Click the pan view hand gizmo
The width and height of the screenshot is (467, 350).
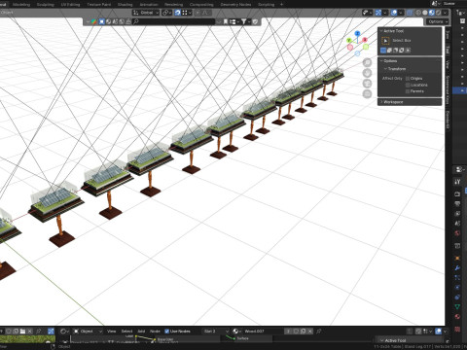tap(367, 73)
